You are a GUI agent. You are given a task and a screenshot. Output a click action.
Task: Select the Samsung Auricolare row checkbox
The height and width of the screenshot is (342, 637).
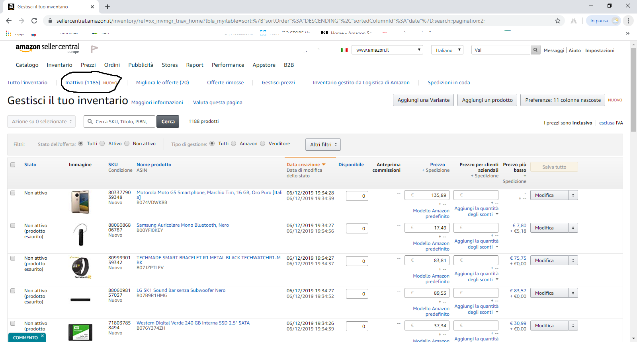point(13,225)
